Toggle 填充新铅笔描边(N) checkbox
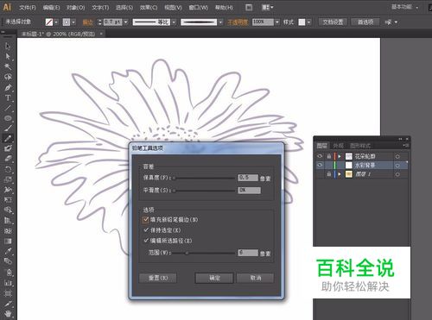This screenshot has height=320, width=432. coord(145,220)
